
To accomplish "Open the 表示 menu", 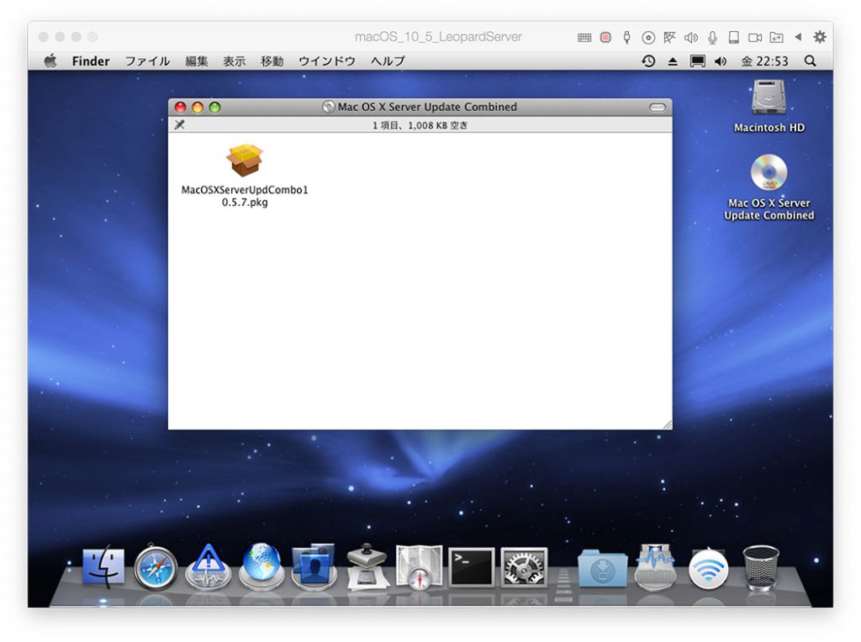I will 234,61.
